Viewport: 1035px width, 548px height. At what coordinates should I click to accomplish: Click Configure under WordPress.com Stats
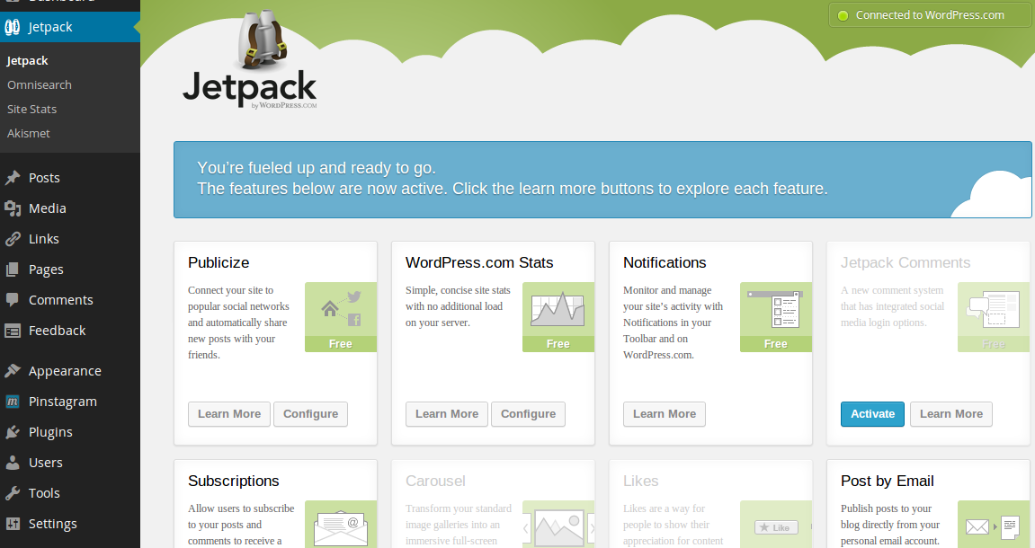click(528, 414)
